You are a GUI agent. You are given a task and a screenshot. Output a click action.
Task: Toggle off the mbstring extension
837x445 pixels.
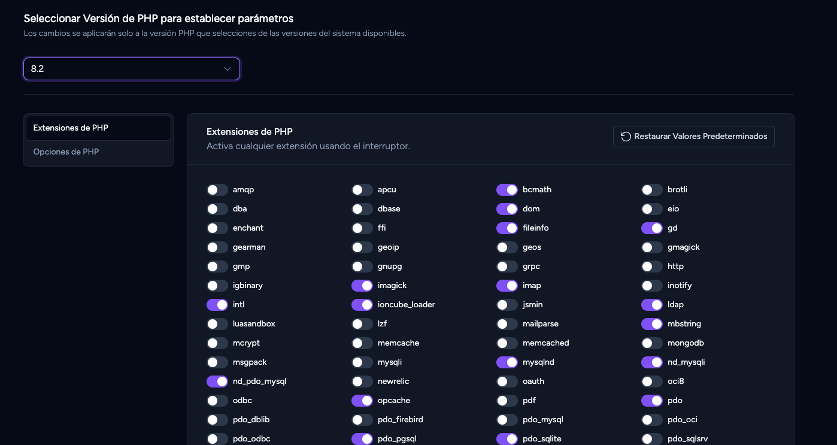click(x=652, y=324)
